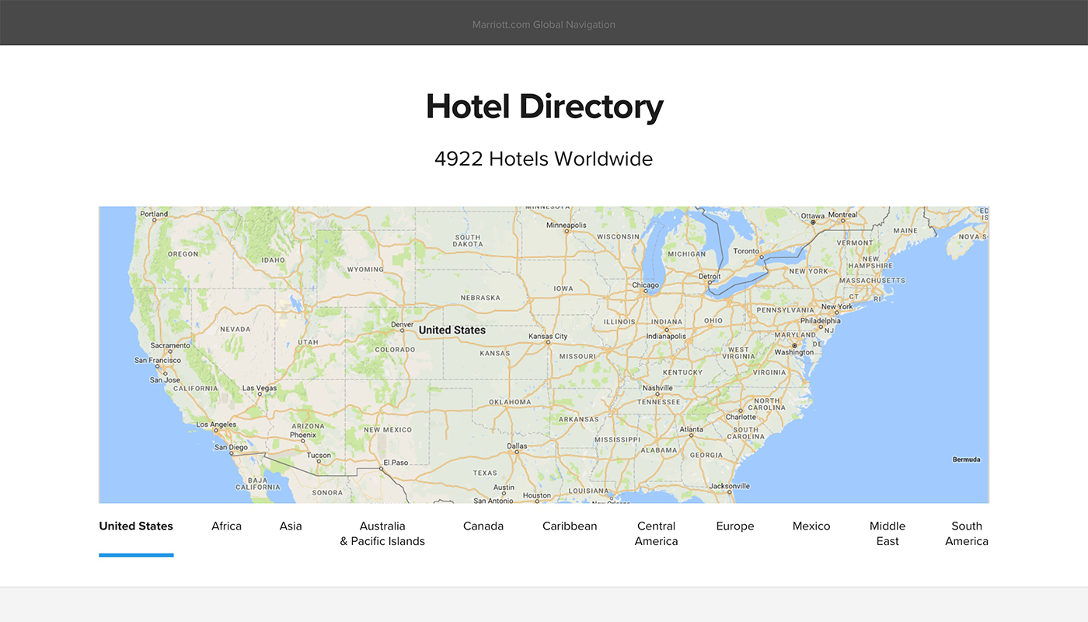The width and height of the screenshot is (1088, 622).
Task: Click the NEVADA state label
Action: click(235, 330)
